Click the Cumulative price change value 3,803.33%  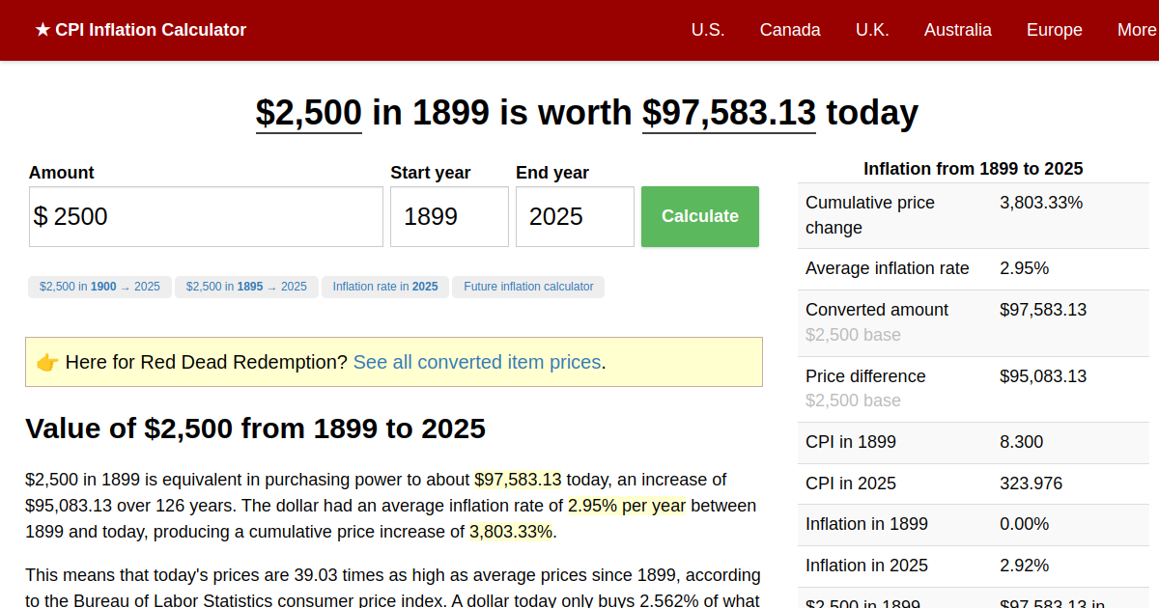coord(1039,203)
